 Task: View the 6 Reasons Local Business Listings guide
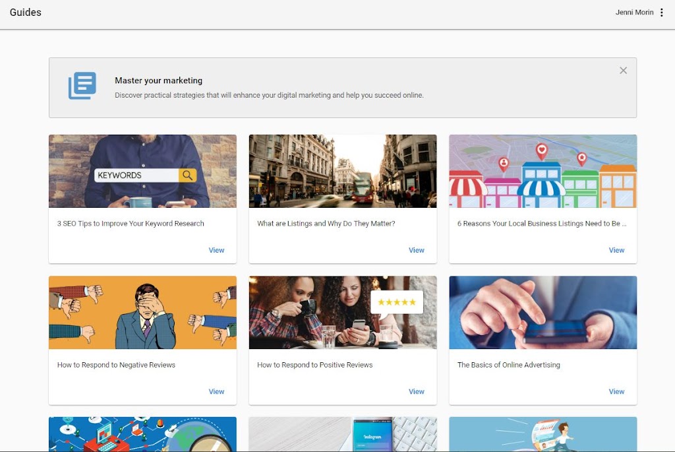pyautogui.click(x=616, y=250)
